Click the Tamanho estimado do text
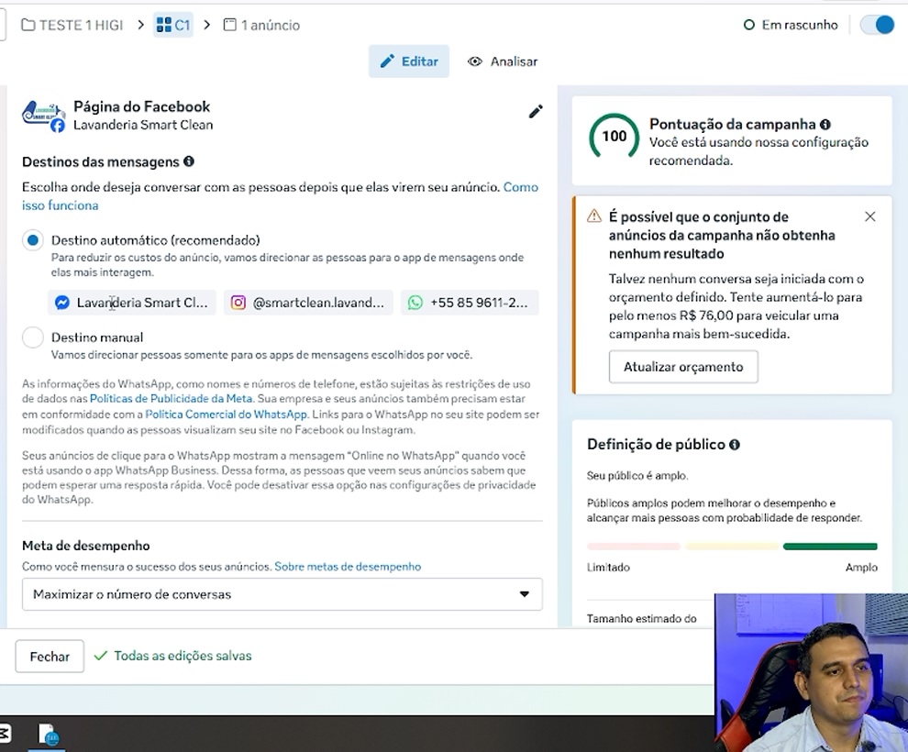This screenshot has height=752, width=908. click(642, 618)
